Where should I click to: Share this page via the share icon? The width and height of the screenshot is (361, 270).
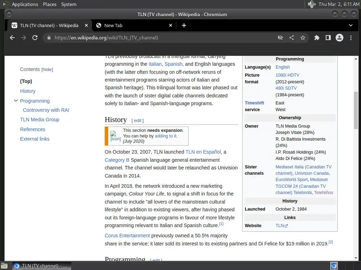[292, 38]
